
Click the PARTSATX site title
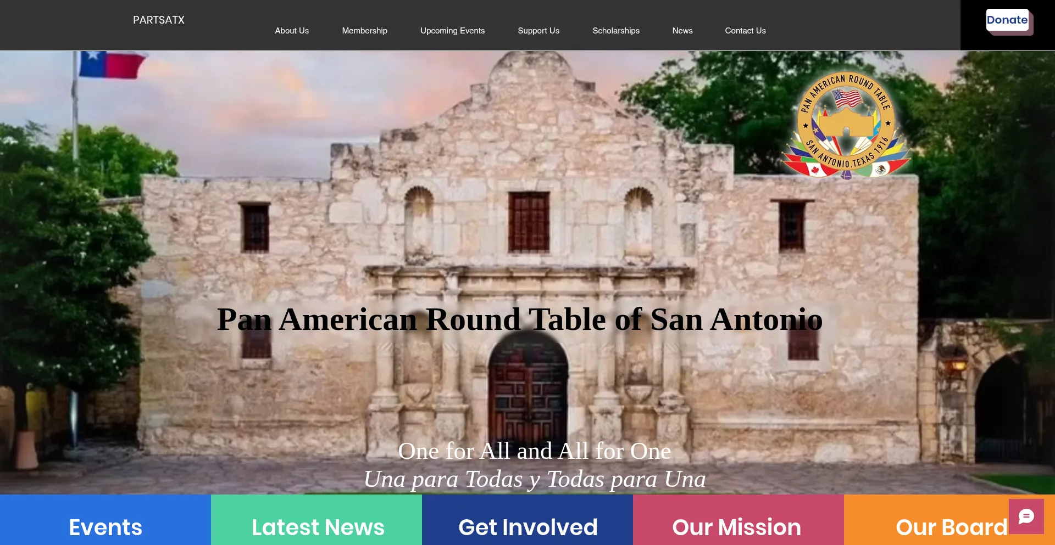click(158, 20)
